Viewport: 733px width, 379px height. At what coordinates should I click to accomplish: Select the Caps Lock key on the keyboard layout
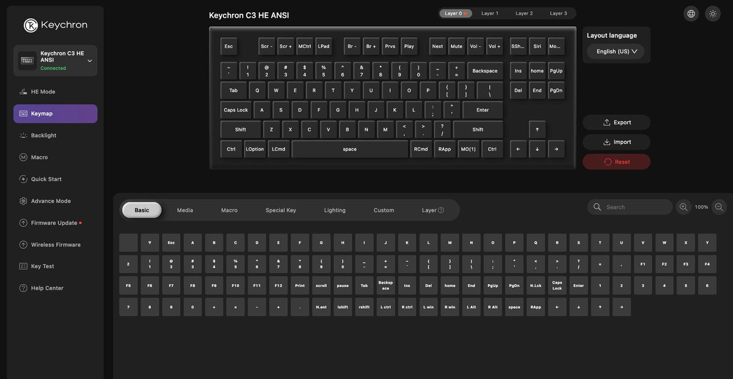point(236,110)
